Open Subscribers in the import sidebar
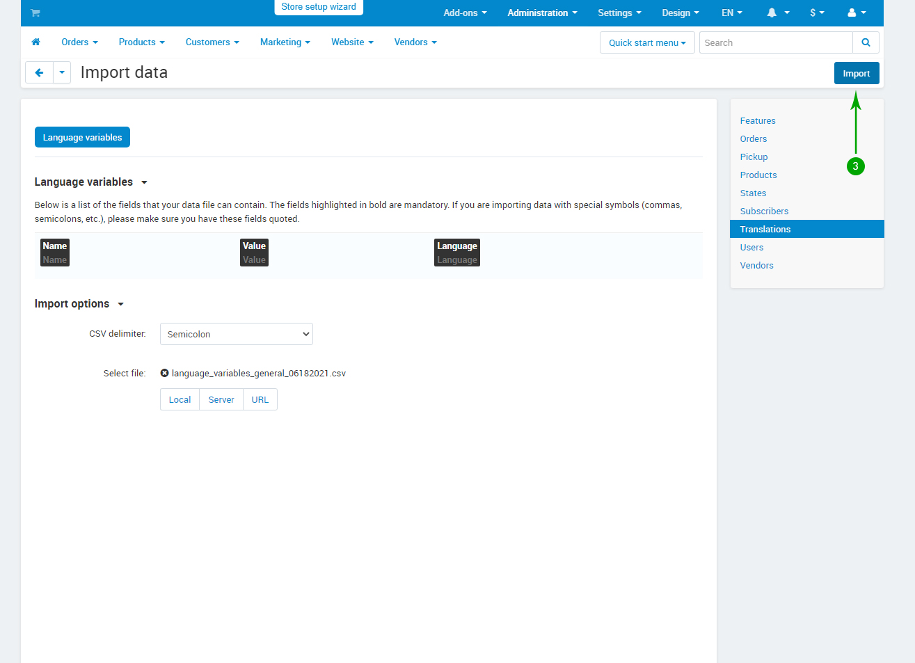The width and height of the screenshot is (915, 663). tap(764, 211)
